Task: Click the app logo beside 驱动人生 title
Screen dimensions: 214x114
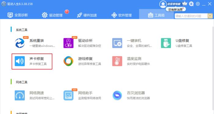Action: (4, 4)
